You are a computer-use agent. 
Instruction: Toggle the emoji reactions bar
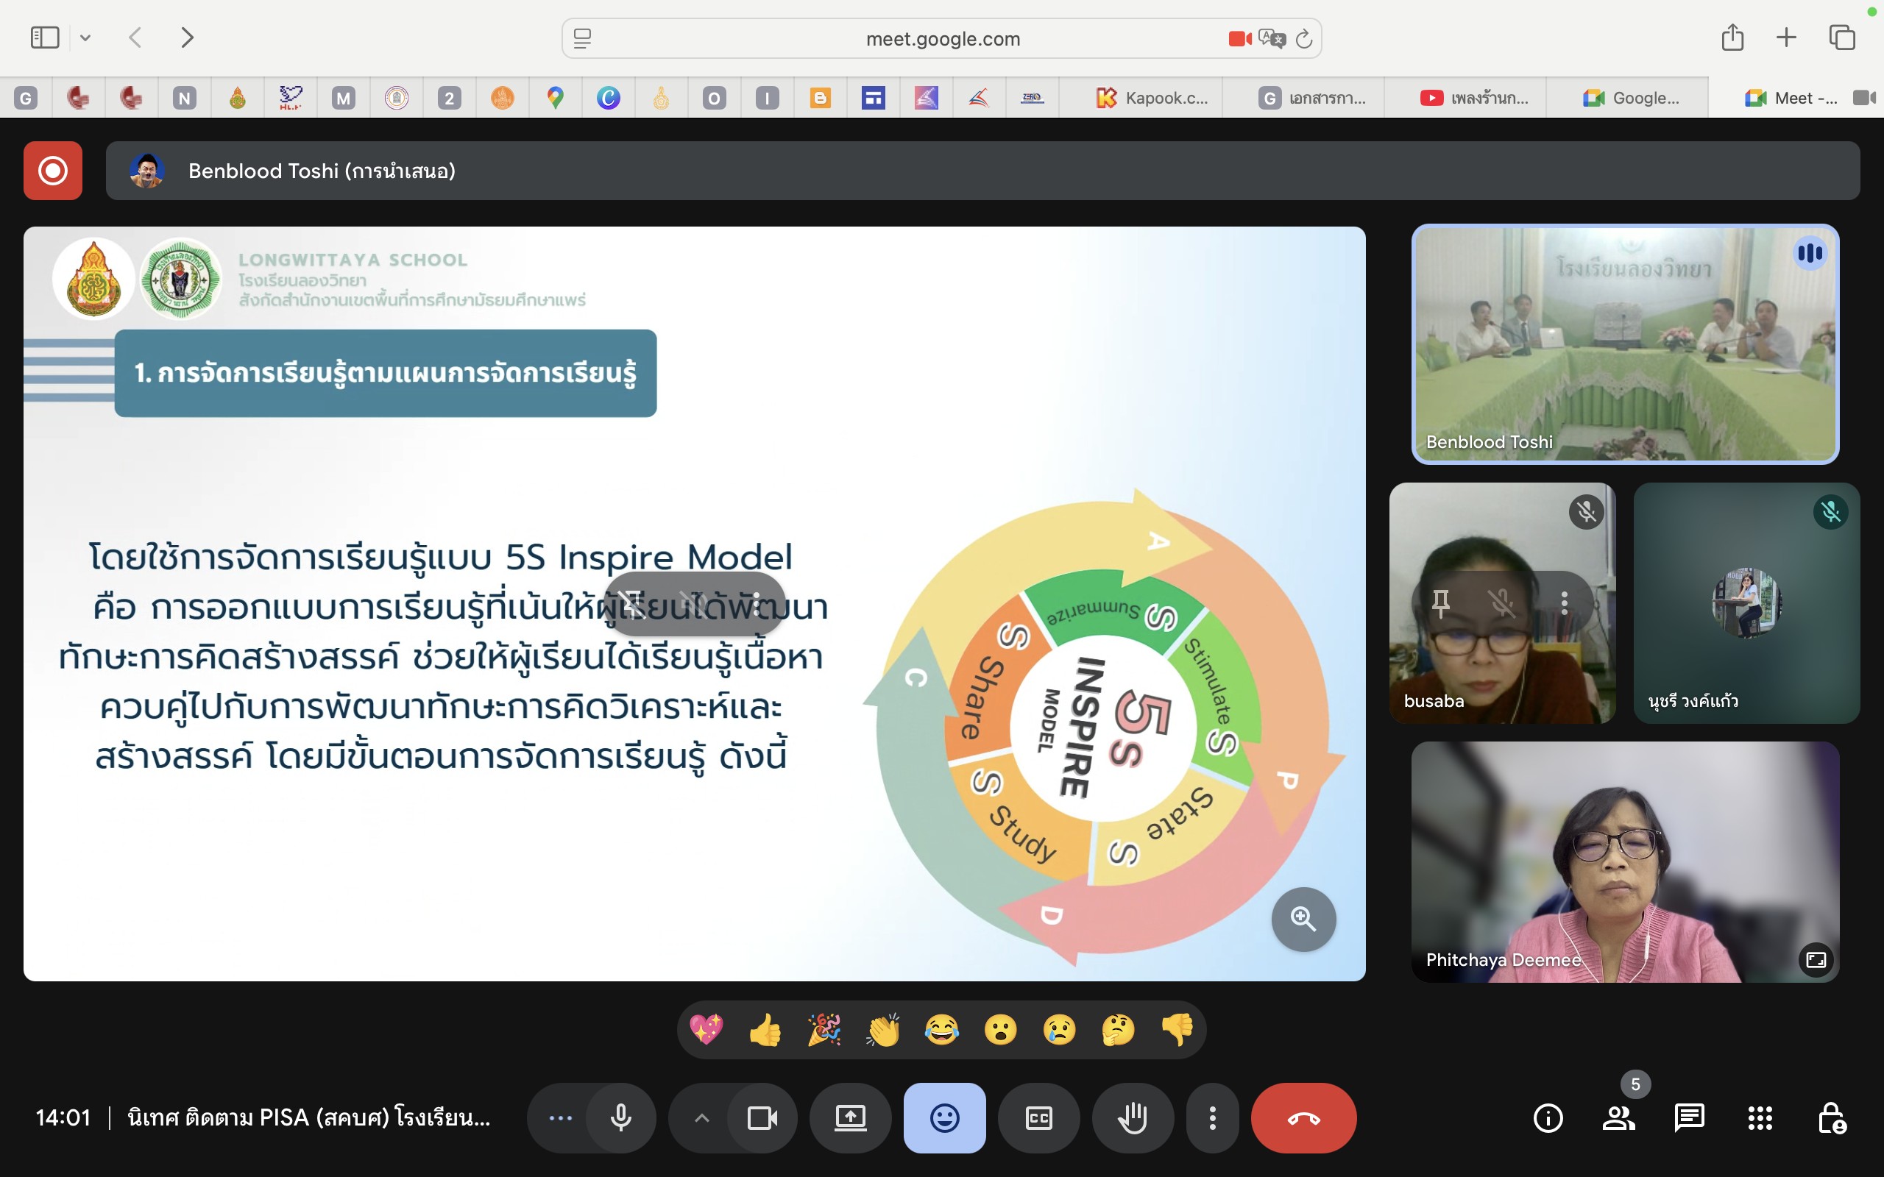coord(944,1119)
